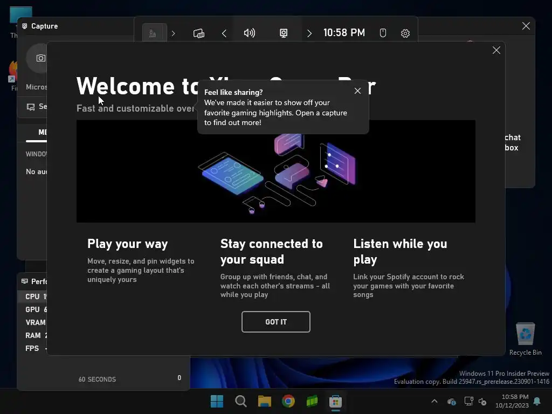Open the network tray icon
552x414 pixels.
[x=468, y=401]
